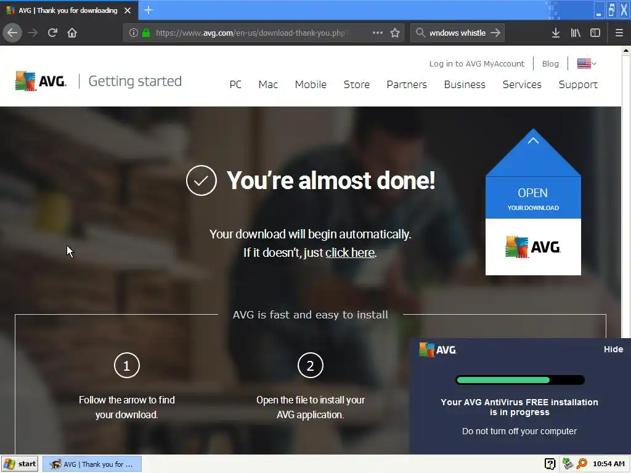The height and width of the screenshot is (473, 631).
Task: Submit search with the arrow next to 'wndows whistle'
Action: (495, 33)
